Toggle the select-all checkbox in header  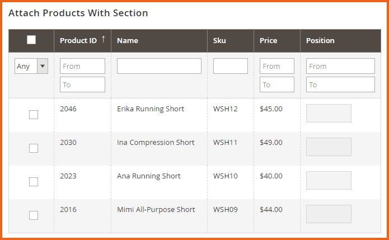31,40
